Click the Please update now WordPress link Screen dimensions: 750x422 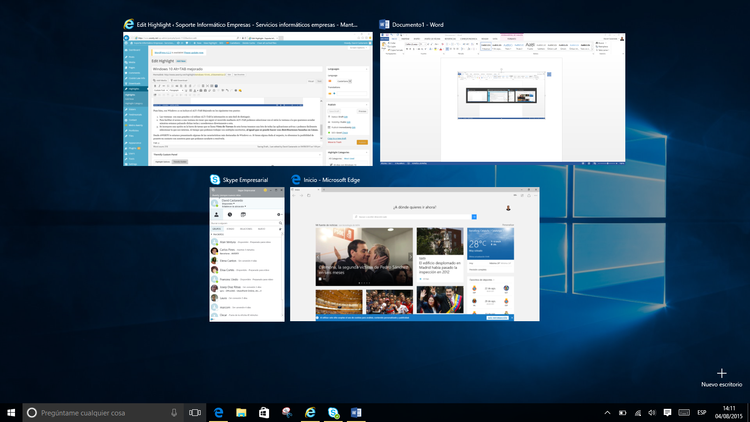[x=194, y=53]
